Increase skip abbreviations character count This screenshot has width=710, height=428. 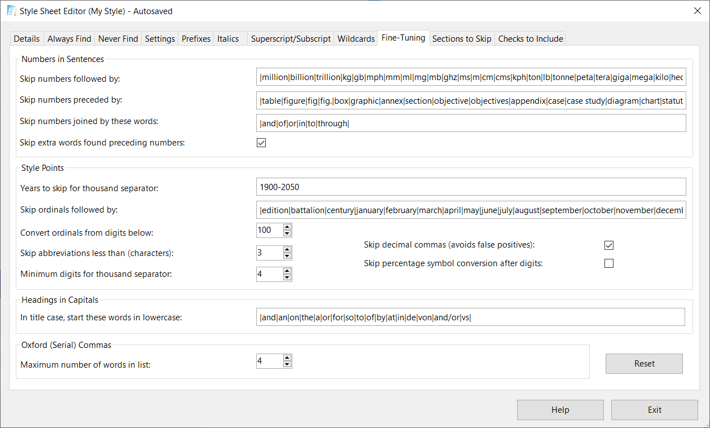pyautogui.click(x=287, y=249)
